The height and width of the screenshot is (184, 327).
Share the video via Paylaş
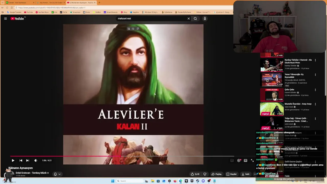pyautogui.click(x=216, y=174)
